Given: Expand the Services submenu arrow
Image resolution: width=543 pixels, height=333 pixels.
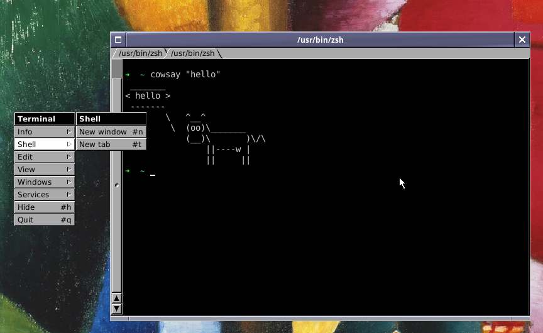Looking at the screenshot, I should [69, 195].
